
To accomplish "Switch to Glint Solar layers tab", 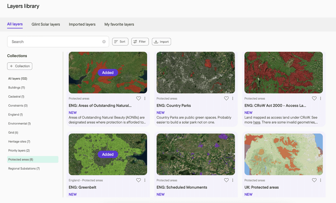I will coord(46,24).
